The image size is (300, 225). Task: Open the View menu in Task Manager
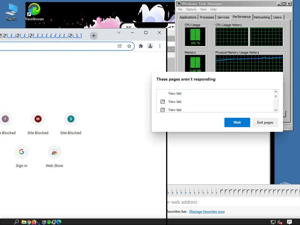click(203, 9)
